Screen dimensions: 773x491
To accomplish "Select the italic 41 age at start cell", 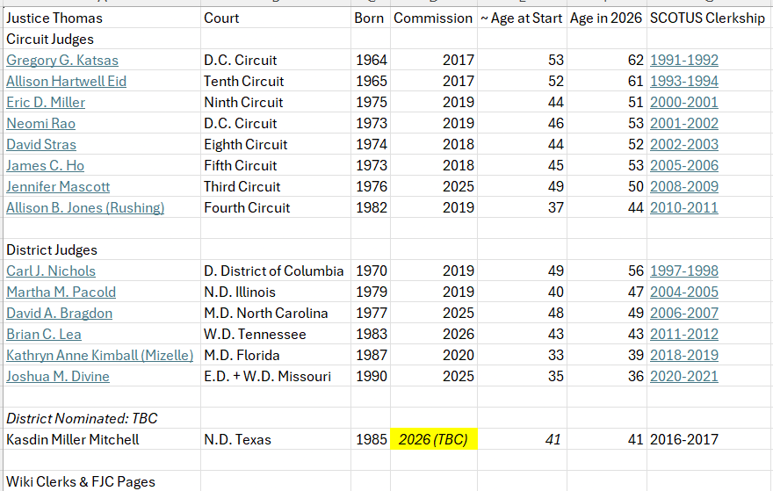I will 522,439.
